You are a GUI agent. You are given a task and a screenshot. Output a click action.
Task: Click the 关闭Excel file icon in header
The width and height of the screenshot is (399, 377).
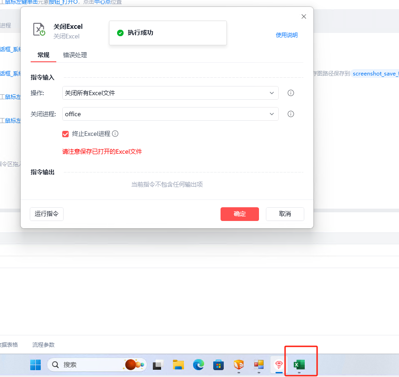click(39, 29)
